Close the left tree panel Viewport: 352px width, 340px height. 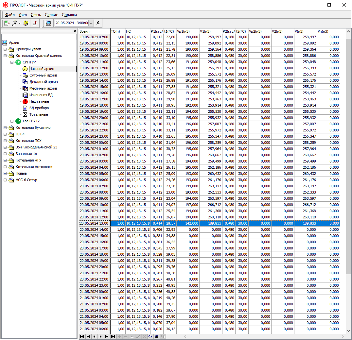point(75,31)
